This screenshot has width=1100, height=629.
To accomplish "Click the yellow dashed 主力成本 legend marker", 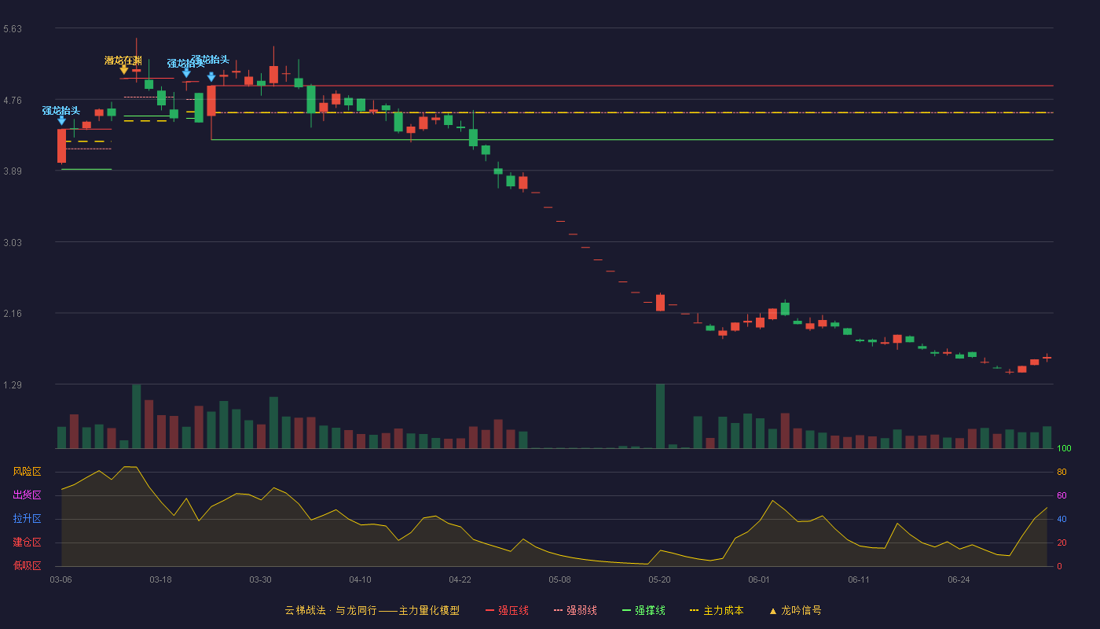I will (x=694, y=611).
